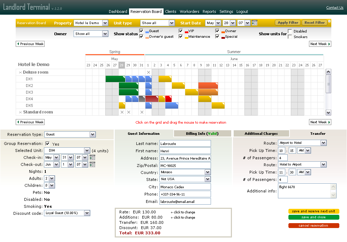Click the × icon above the Deluxe room timeline

point(149,72)
